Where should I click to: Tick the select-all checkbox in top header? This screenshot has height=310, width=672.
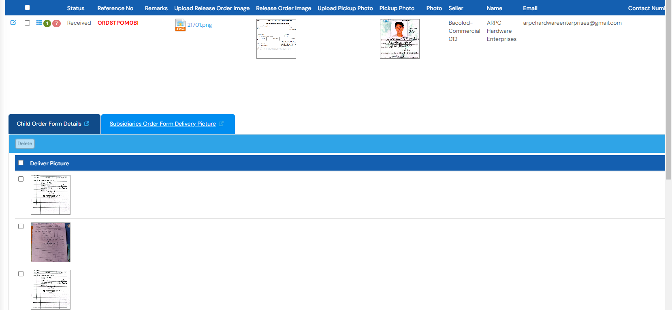[27, 8]
